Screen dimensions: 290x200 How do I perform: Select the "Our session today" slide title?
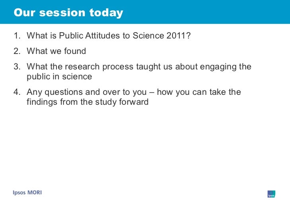click(x=68, y=13)
